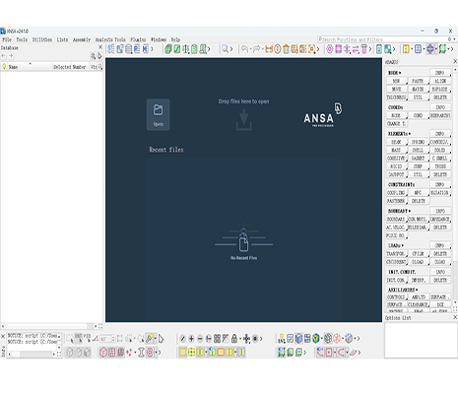Image resolution: width=458 pixels, height=394 pixels.
Task: Open the Tools menu
Action: tap(22, 39)
